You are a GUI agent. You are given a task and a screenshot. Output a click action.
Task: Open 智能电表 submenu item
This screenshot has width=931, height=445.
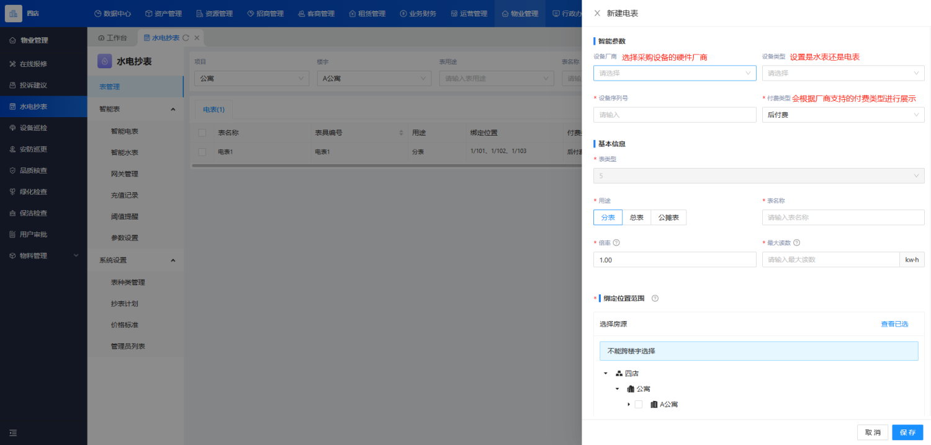(x=125, y=131)
